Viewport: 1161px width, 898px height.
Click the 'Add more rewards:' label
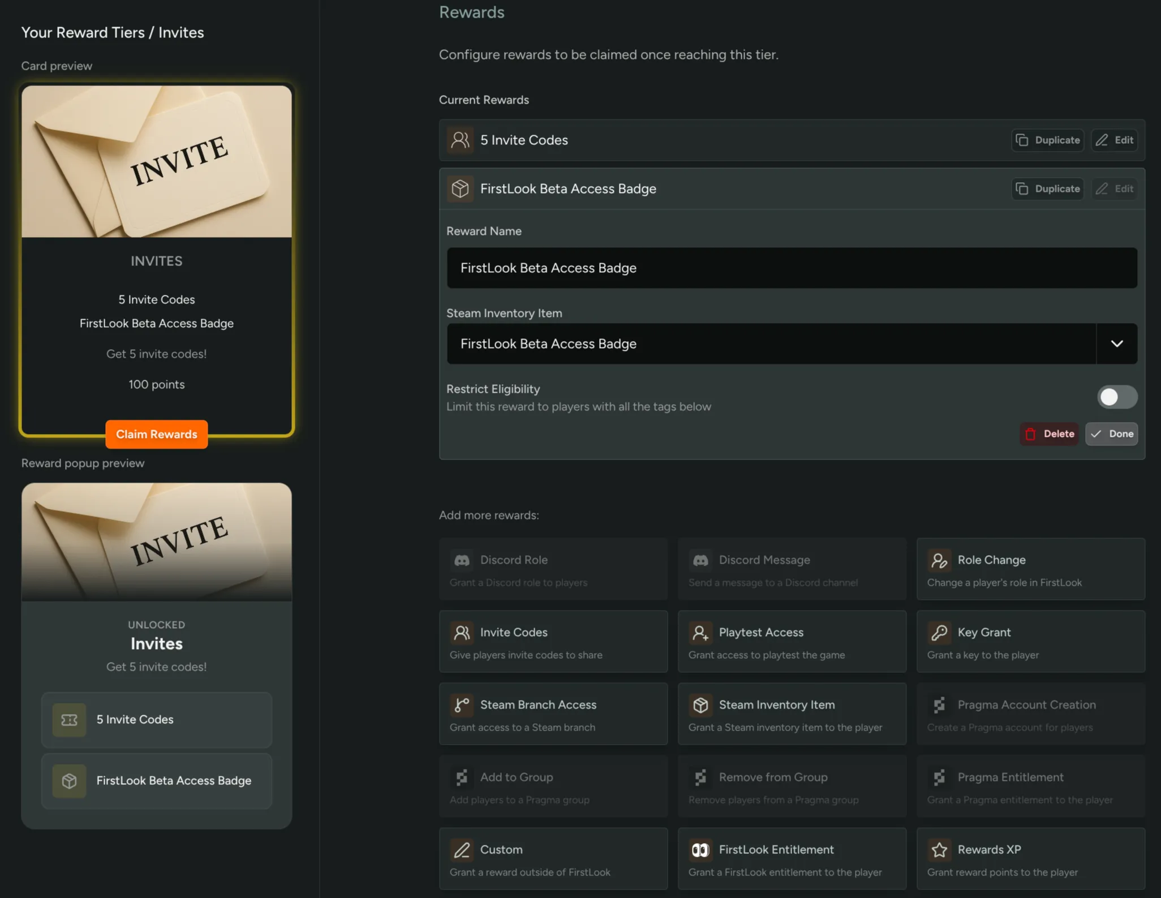489,515
